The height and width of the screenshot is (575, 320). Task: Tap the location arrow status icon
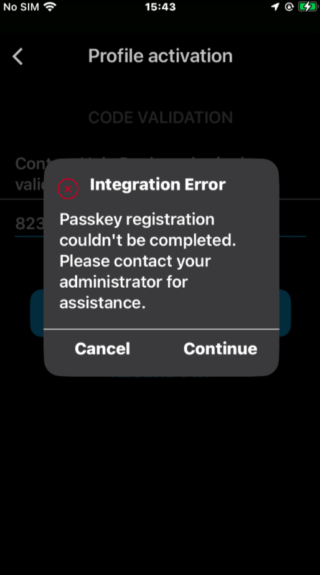275,7
